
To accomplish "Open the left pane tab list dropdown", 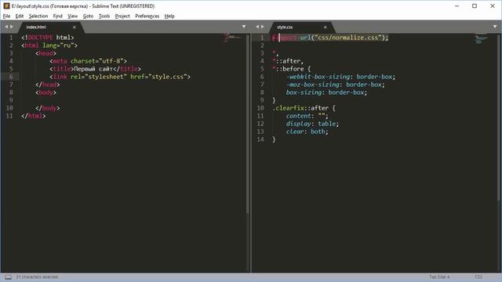I will [244, 27].
